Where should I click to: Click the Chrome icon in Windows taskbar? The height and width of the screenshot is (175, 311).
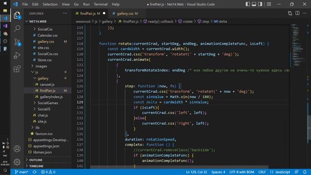[x=5, y=34]
